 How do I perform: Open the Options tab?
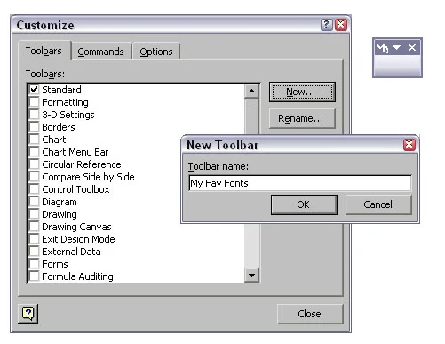(156, 52)
